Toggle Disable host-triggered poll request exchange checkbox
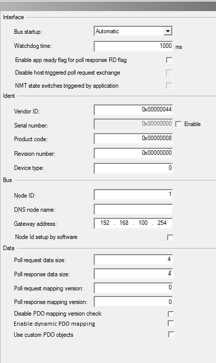Image resolution: width=216 pixels, height=363 pixels. (x=169, y=73)
